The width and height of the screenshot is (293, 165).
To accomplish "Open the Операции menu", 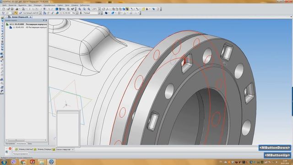I will [38, 5].
